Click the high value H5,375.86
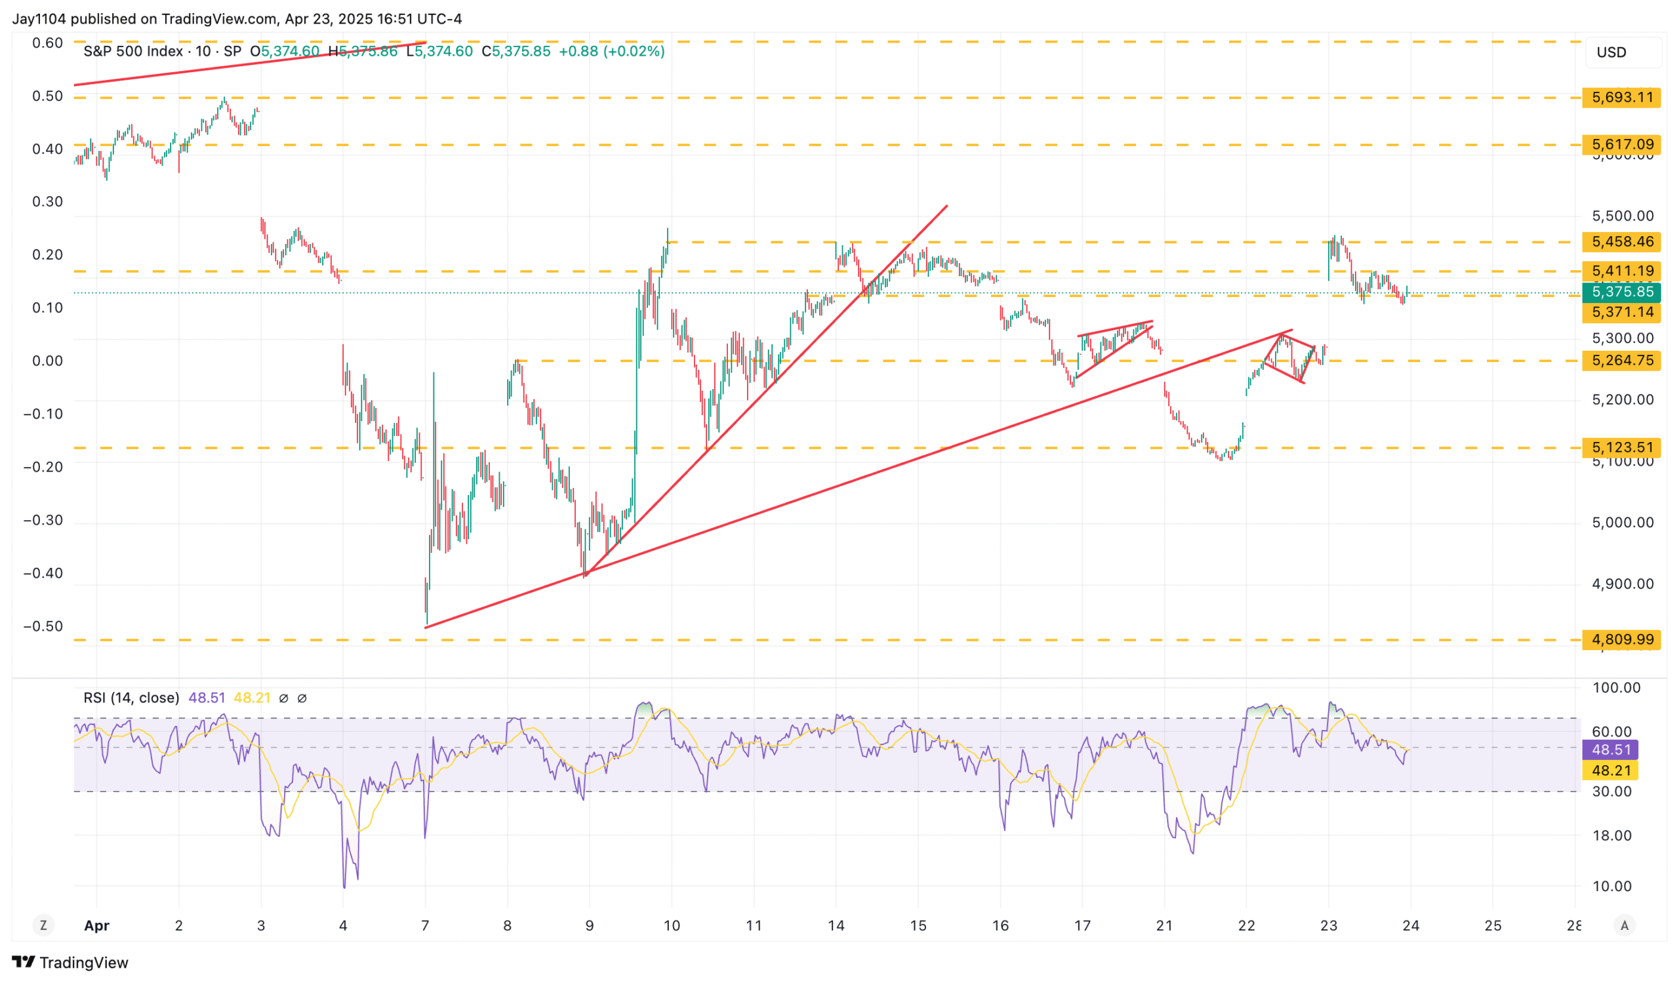 coord(363,51)
